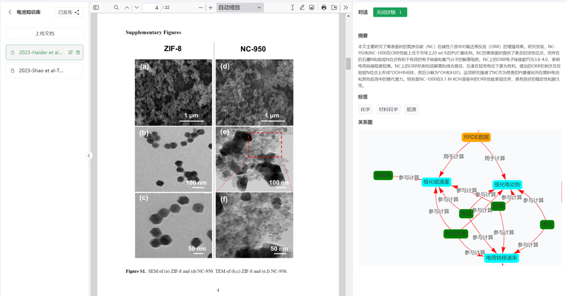Select the draw pencil tool
Screen dimensions: 567x296
click(302, 7)
